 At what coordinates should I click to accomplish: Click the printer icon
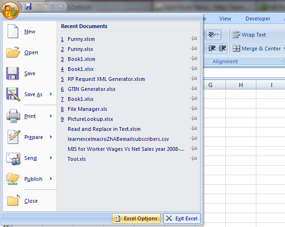[x=13, y=116]
